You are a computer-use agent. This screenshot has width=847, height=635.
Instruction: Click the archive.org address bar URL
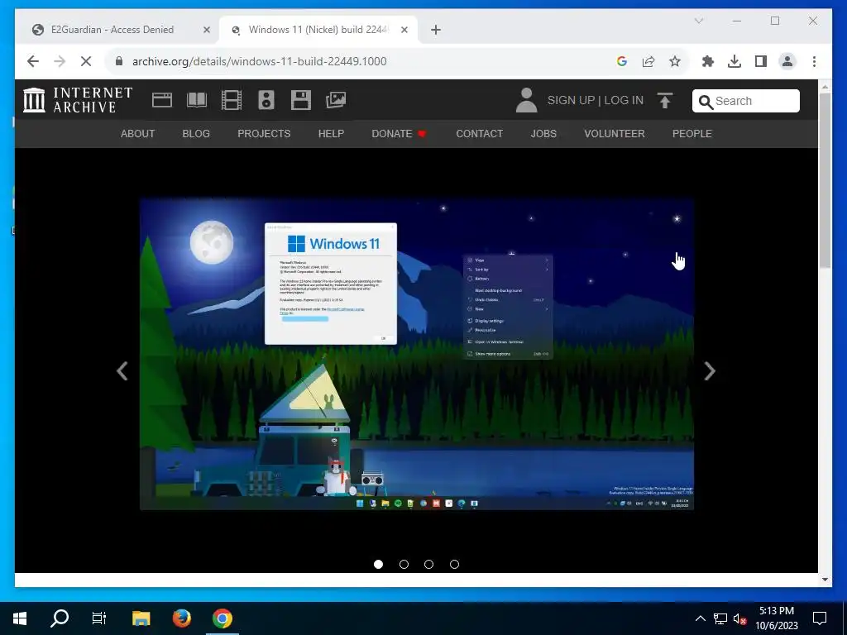click(259, 61)
